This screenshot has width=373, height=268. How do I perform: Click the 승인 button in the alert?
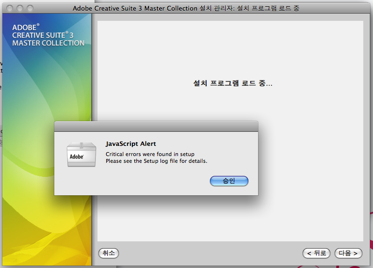coord(229,181)
